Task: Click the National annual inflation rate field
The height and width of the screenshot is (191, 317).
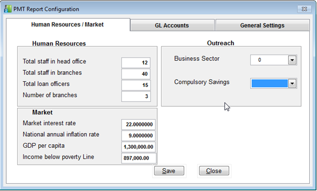Action: point(138,136)
